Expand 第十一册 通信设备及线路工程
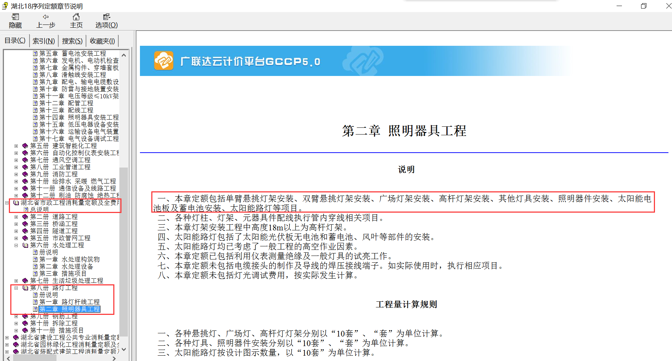Viewport: 672px width, 361px height. 16,188
